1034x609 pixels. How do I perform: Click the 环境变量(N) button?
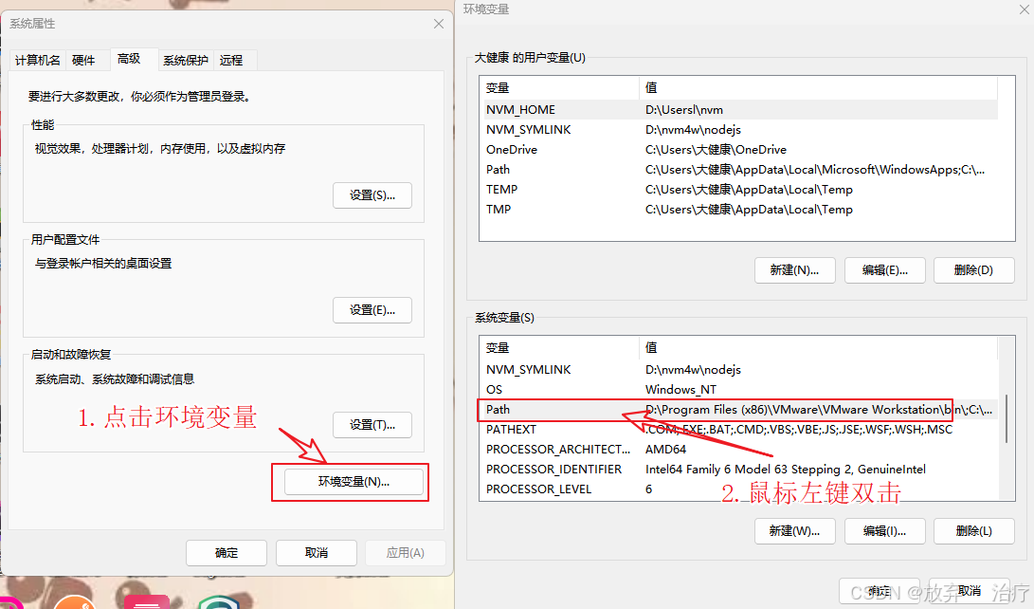click(x=350, y=482)
